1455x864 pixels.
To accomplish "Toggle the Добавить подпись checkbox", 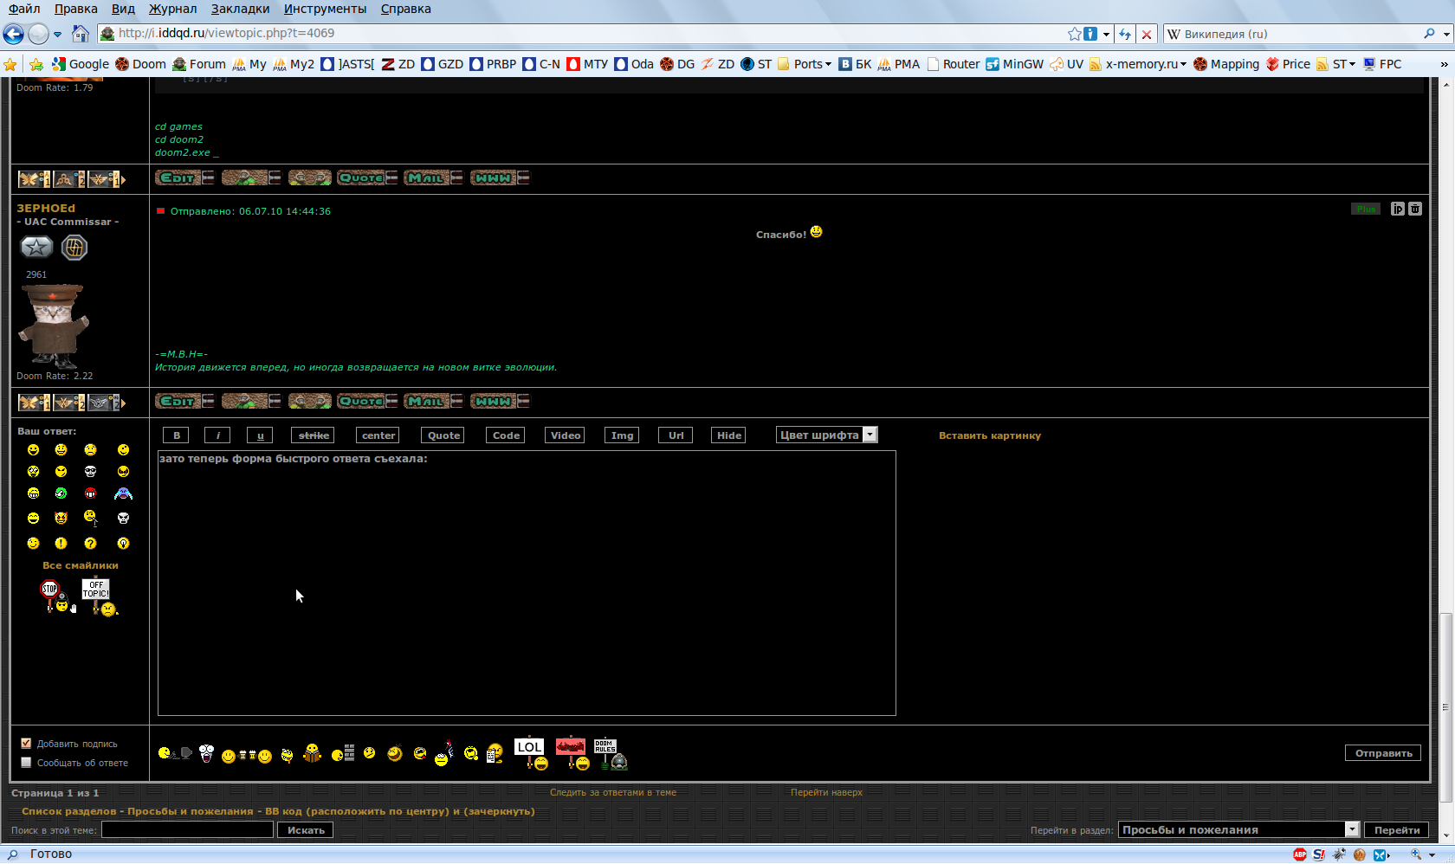I will click(x=26, y=744).
